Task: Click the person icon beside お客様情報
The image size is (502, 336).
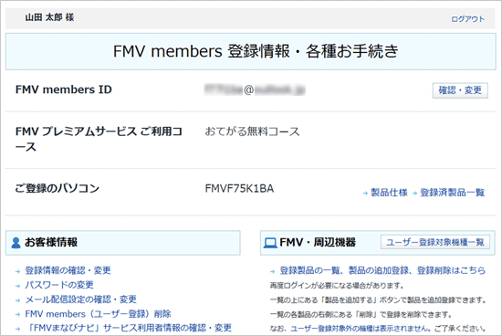Action: (x=16, y=243)
